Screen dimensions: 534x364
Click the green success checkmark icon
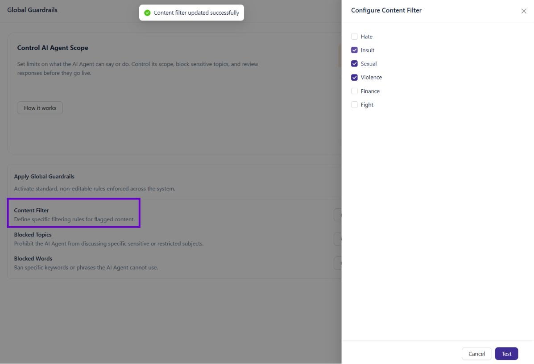coord(147,12)
